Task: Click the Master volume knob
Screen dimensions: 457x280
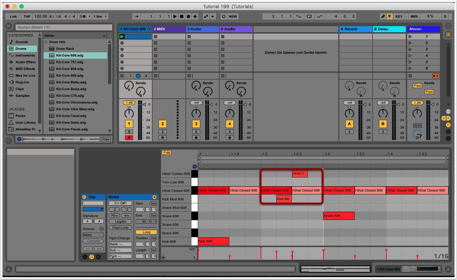Action: [417, 113]
